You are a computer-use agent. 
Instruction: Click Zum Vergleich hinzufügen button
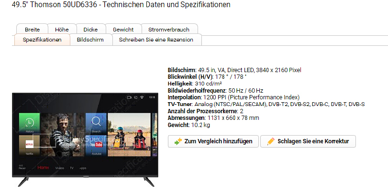[213, 141]
